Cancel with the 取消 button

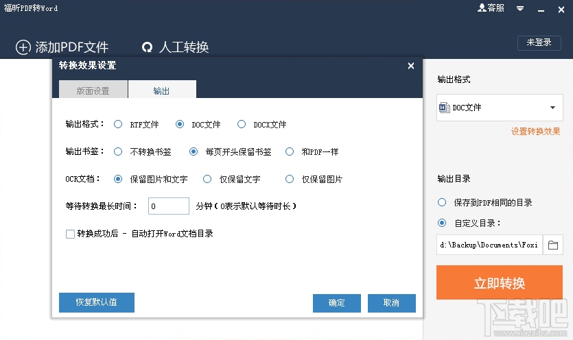(x=391, y=303)
